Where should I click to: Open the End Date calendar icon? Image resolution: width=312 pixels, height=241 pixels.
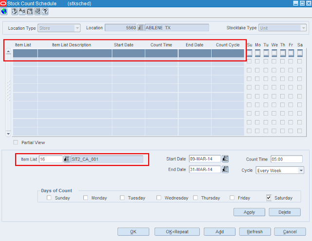click(x=225, y=169)
